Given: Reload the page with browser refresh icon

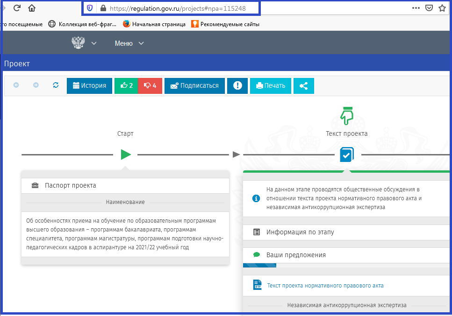Looking at the screenshot, I should [x=17, y=8].
